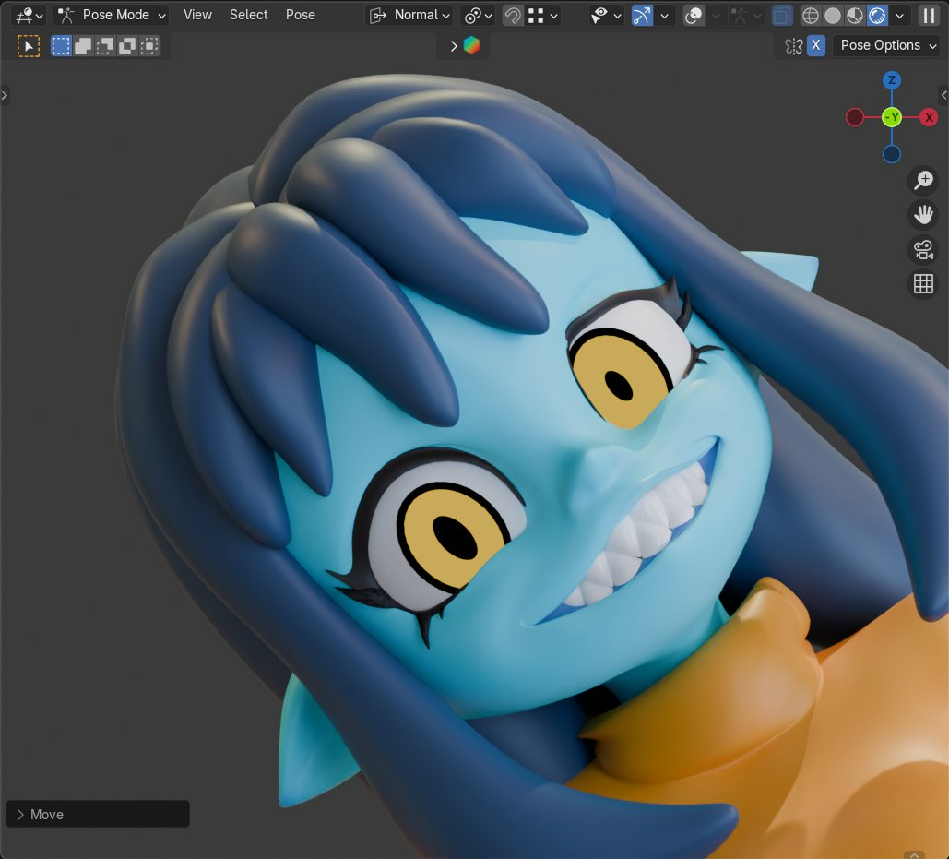Switch orthographic/perspective with the grid icon

click(x=923, y=284)
